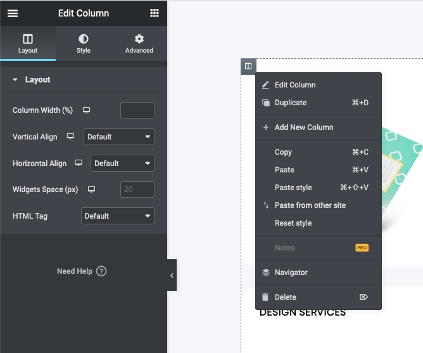Open the hamburger menu in panel header
The image size is (423, 353).
pos(13,13)
